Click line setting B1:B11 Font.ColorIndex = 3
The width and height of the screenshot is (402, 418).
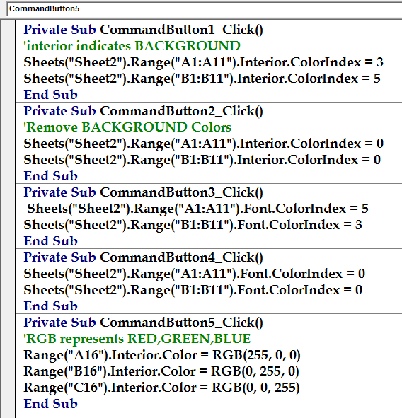pos(193,225)
